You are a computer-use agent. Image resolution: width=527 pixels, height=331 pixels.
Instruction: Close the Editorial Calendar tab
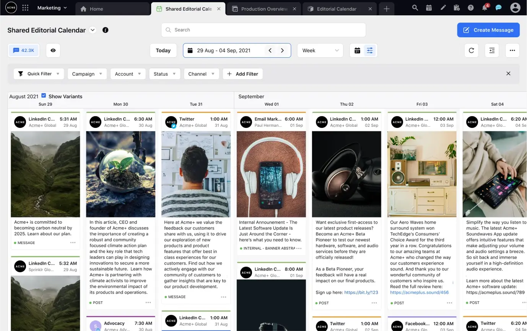coord(370,9)
